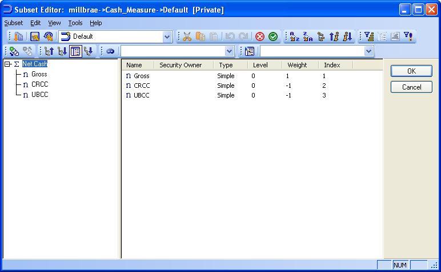
Task: Toggle the properties window view button
Action: click(x=75, y=51)
